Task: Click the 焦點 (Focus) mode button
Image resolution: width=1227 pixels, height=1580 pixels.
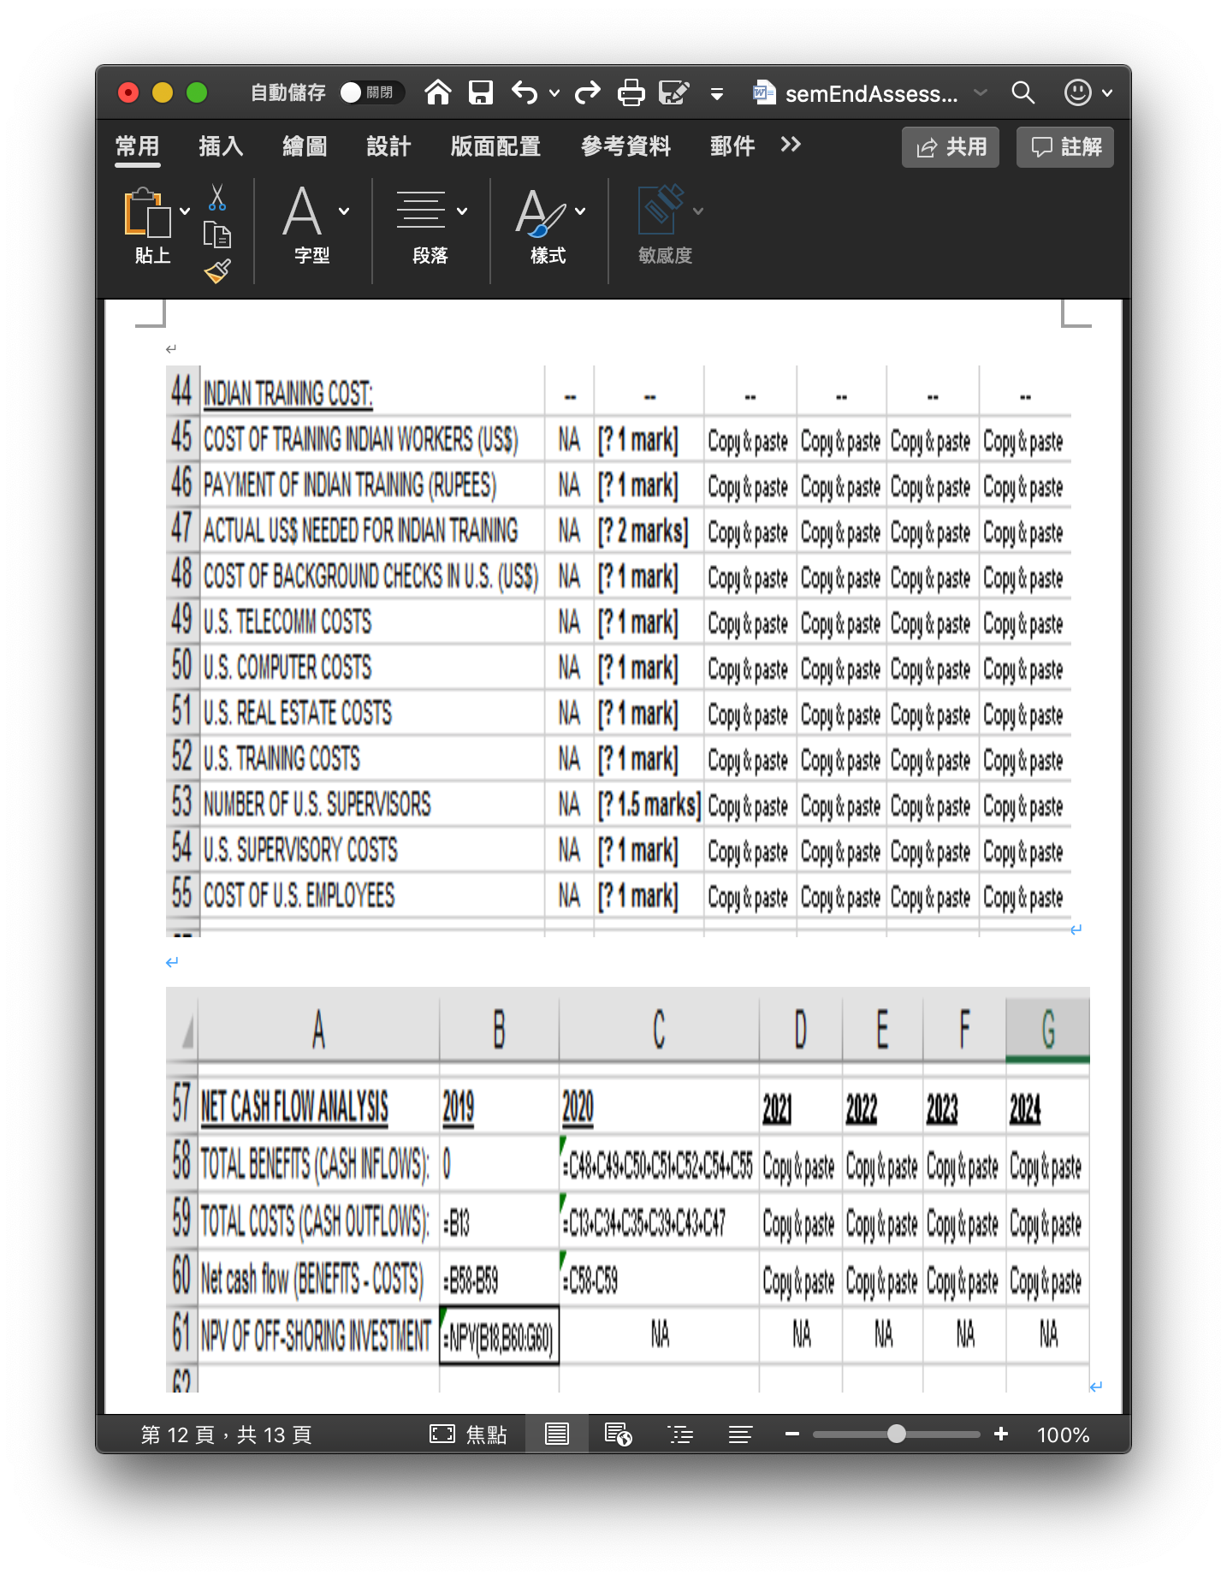Action: (468, 1434)
